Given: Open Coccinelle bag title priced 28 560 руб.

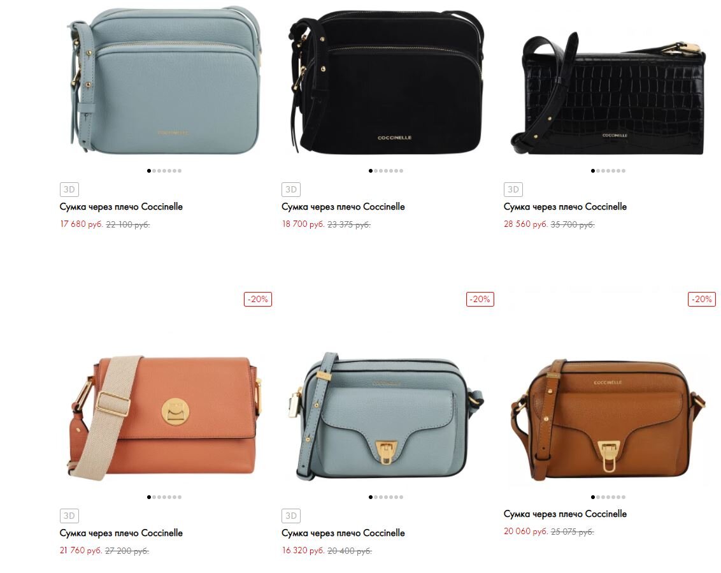Looking at the screenshot, I should pos(565,207).
